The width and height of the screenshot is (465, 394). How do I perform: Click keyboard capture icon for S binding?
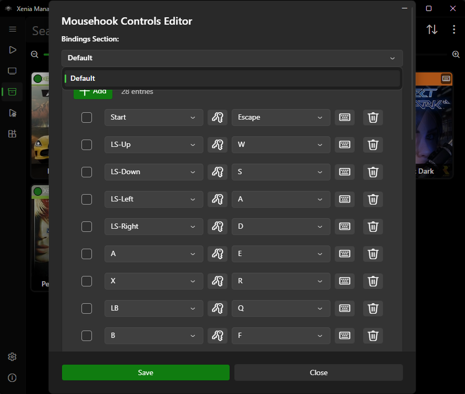tap(345, 172)
